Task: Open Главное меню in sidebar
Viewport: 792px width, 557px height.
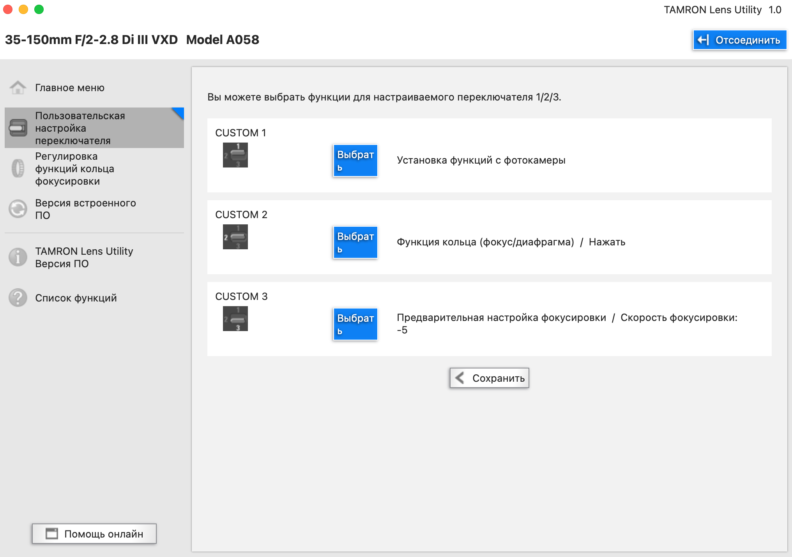Action: click(x=70, y=88)
